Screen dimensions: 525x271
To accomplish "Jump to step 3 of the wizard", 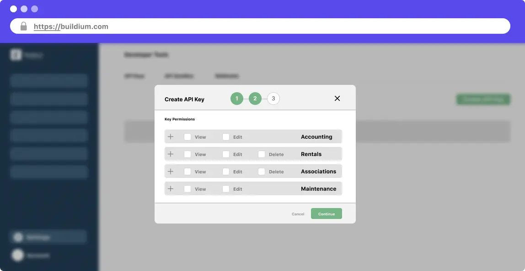I will (x=273, y=99).
